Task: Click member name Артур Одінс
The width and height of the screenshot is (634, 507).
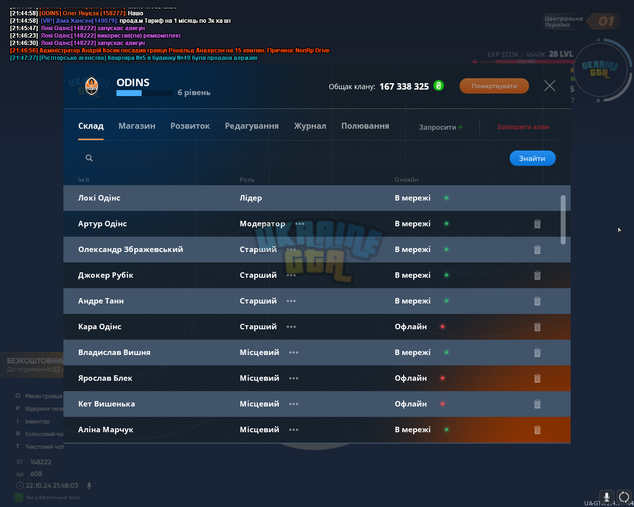Action: (x=103, y=224)
